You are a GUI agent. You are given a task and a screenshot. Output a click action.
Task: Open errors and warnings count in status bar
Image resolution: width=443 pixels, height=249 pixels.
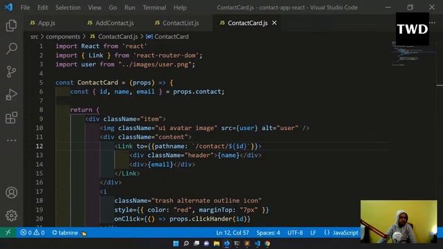click(x=33, y=232)
